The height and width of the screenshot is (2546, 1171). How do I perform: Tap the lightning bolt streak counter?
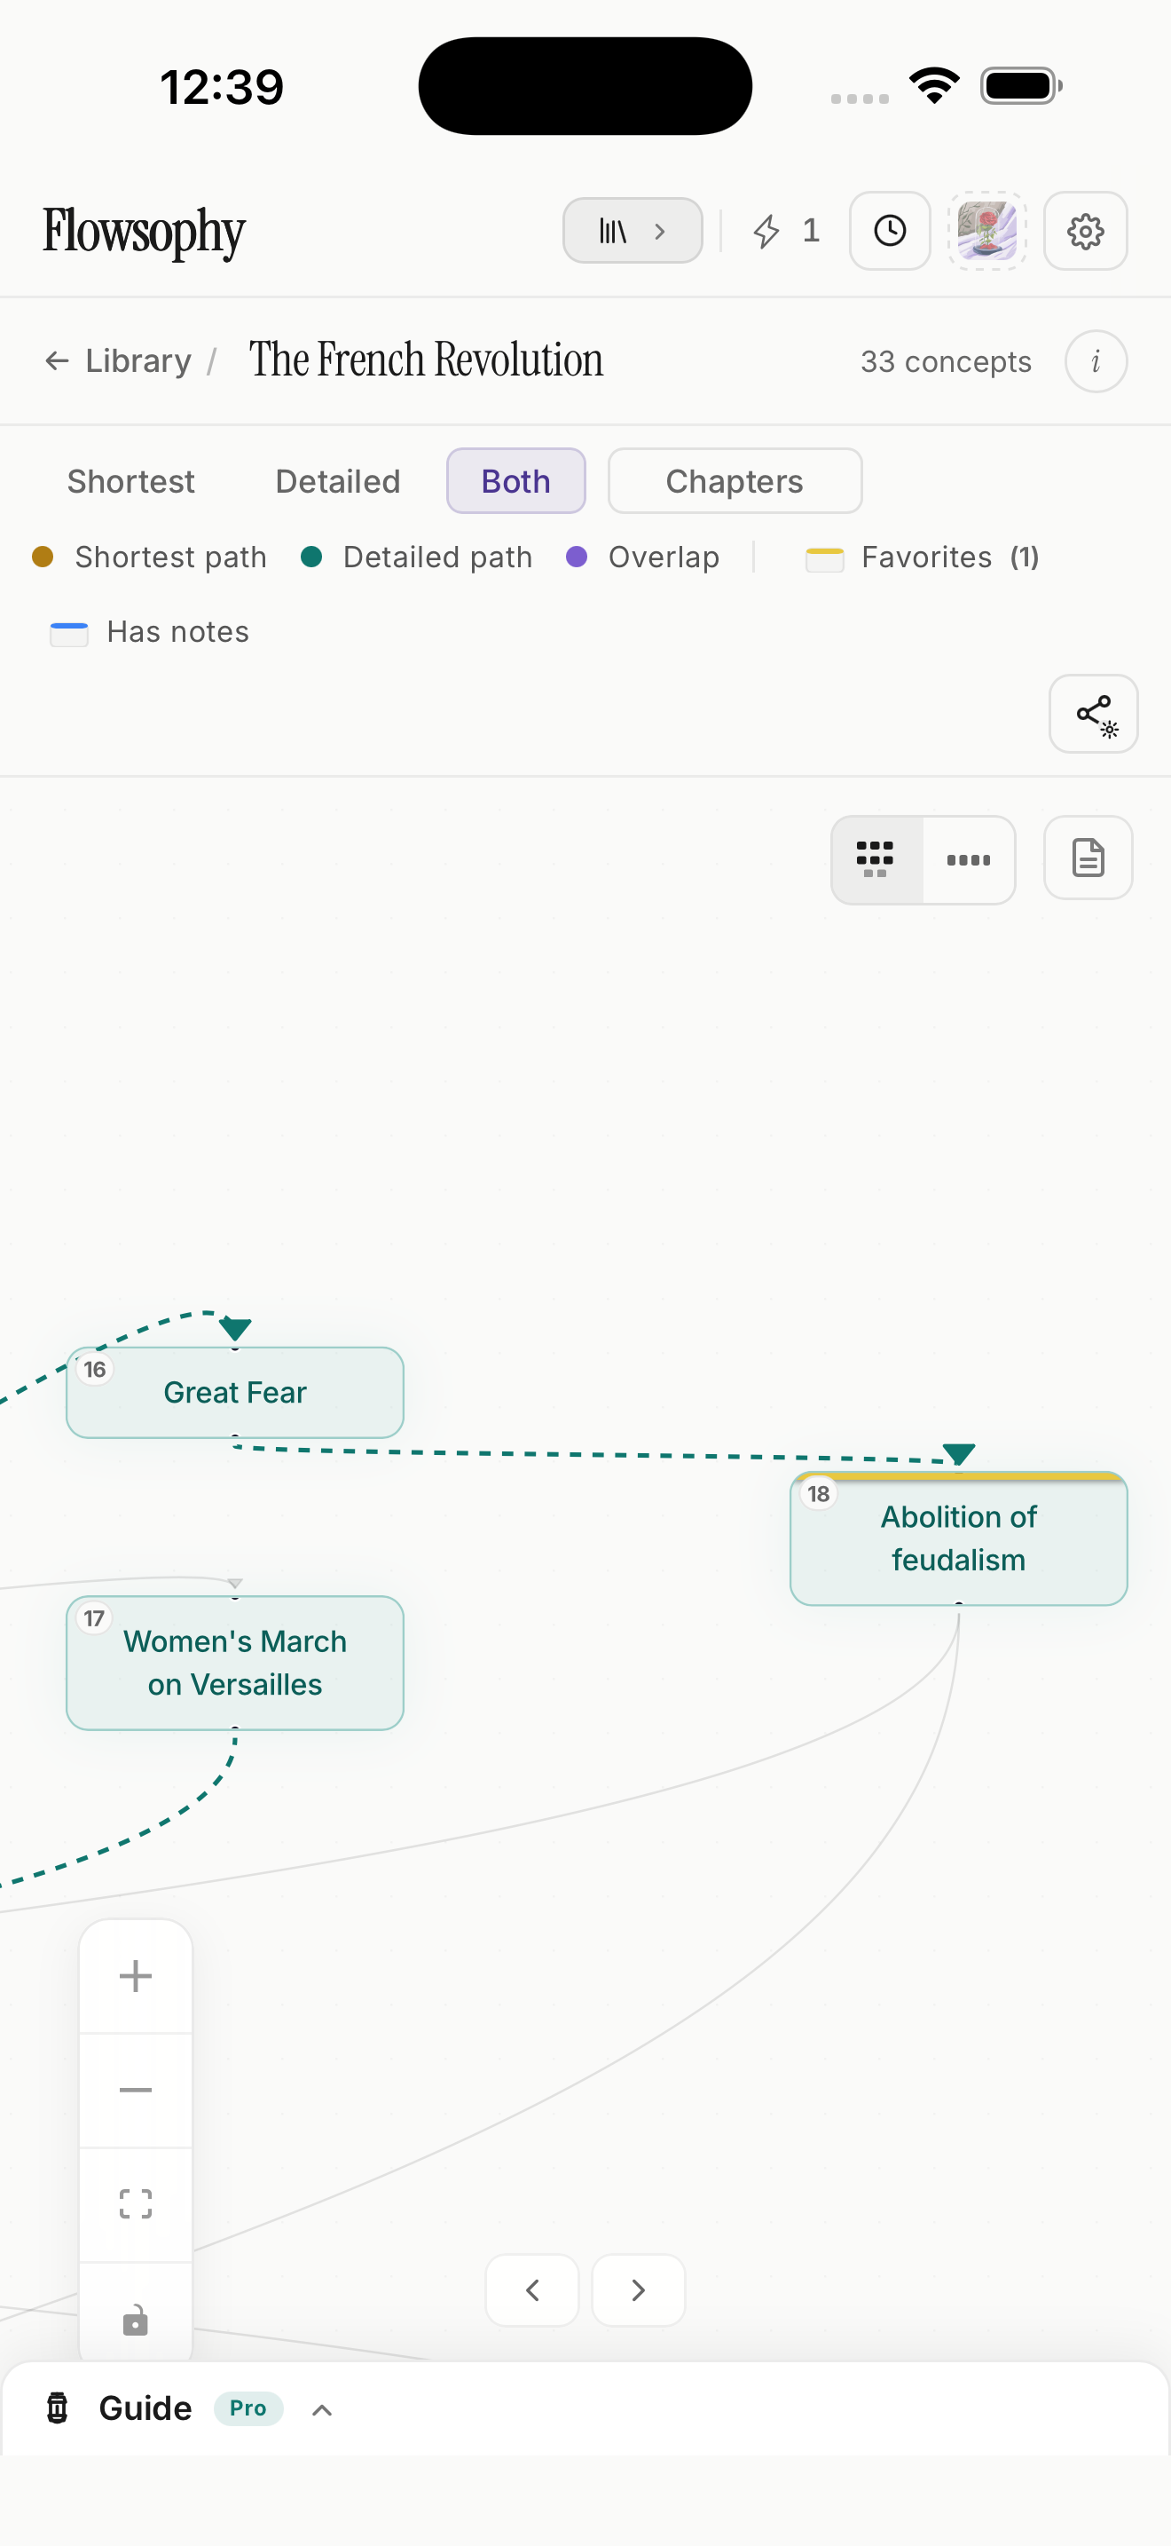786,232
